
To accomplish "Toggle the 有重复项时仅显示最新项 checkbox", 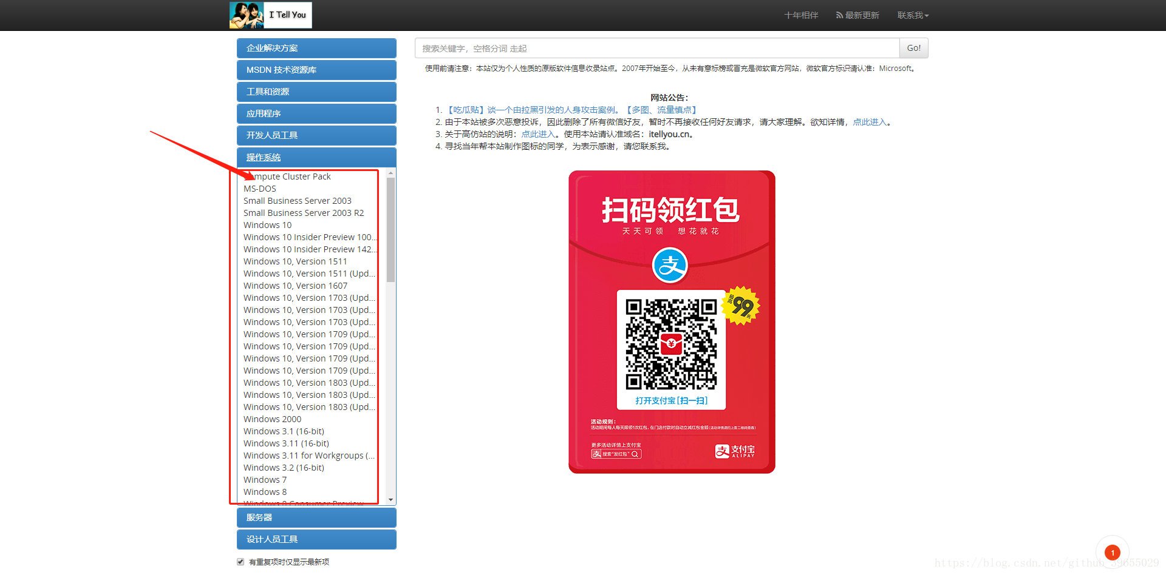I will [240, 562].
